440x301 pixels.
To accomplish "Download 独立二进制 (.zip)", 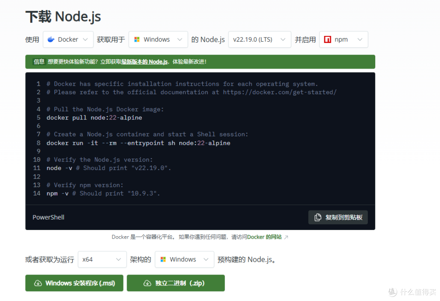I will [176, 283].
